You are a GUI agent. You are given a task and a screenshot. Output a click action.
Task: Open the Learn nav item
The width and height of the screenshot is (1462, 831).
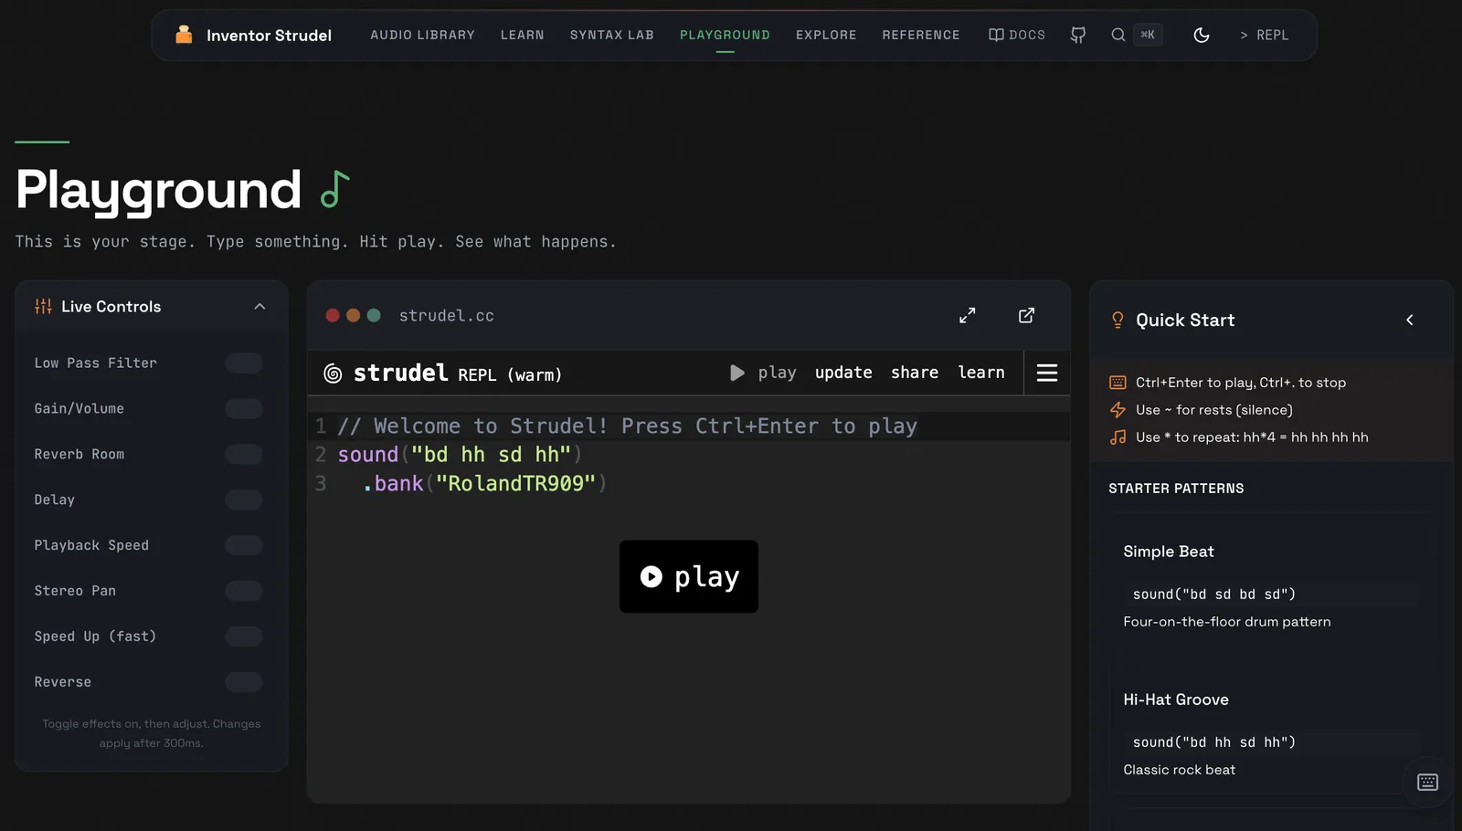(x=522, y=35)
